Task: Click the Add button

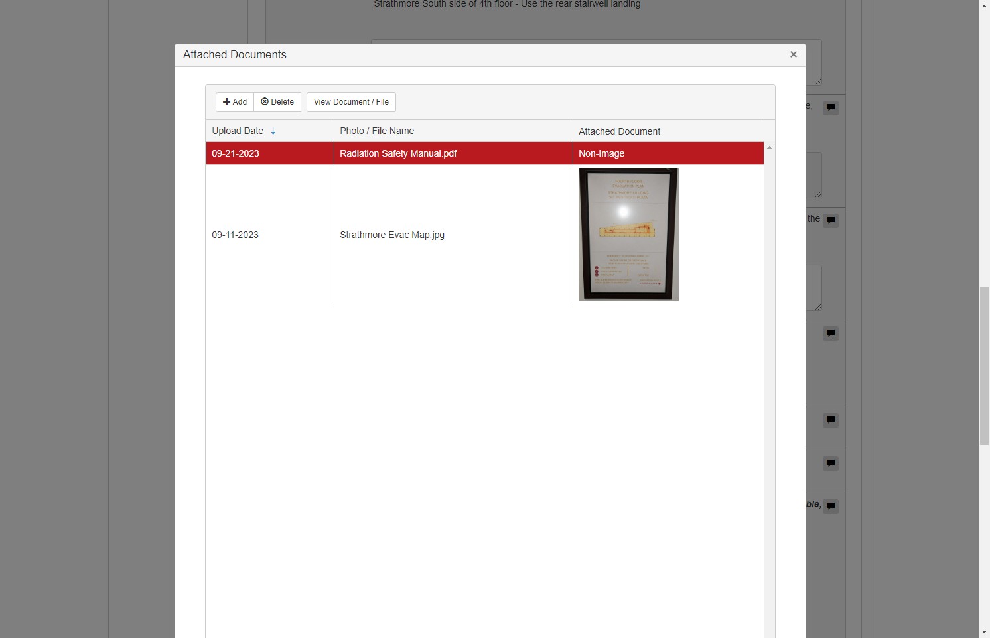Action: 235,102
